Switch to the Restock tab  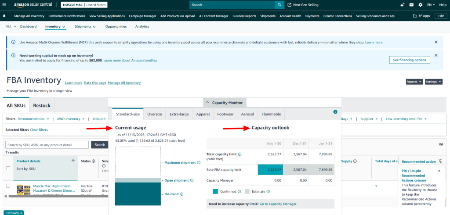click(42, 105)
